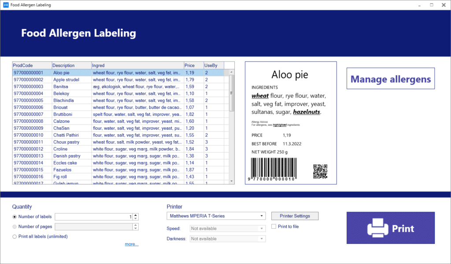The width and height of the screenshot is (451, 264).
Task: Select the Choux pastry row
Action: click(x=118, y=142)
